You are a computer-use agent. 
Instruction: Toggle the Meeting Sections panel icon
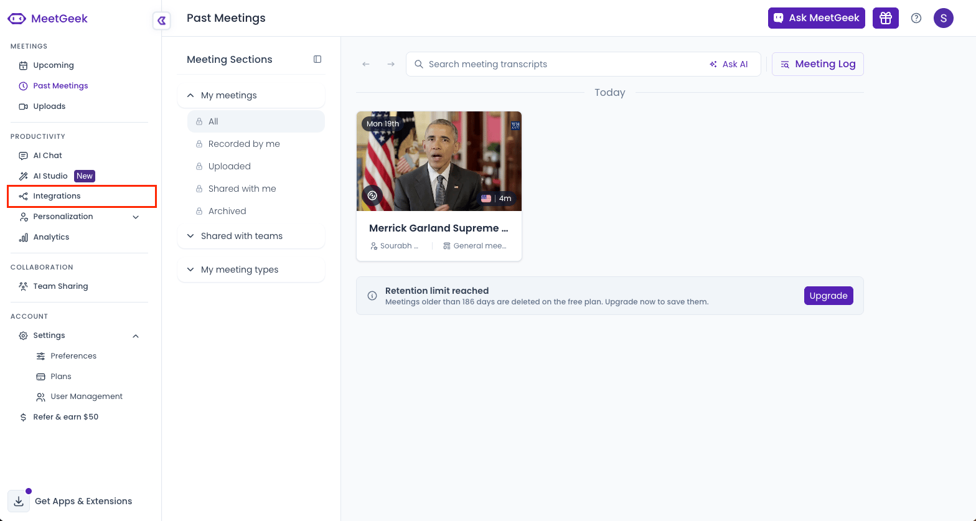click(x=317, y=59)
